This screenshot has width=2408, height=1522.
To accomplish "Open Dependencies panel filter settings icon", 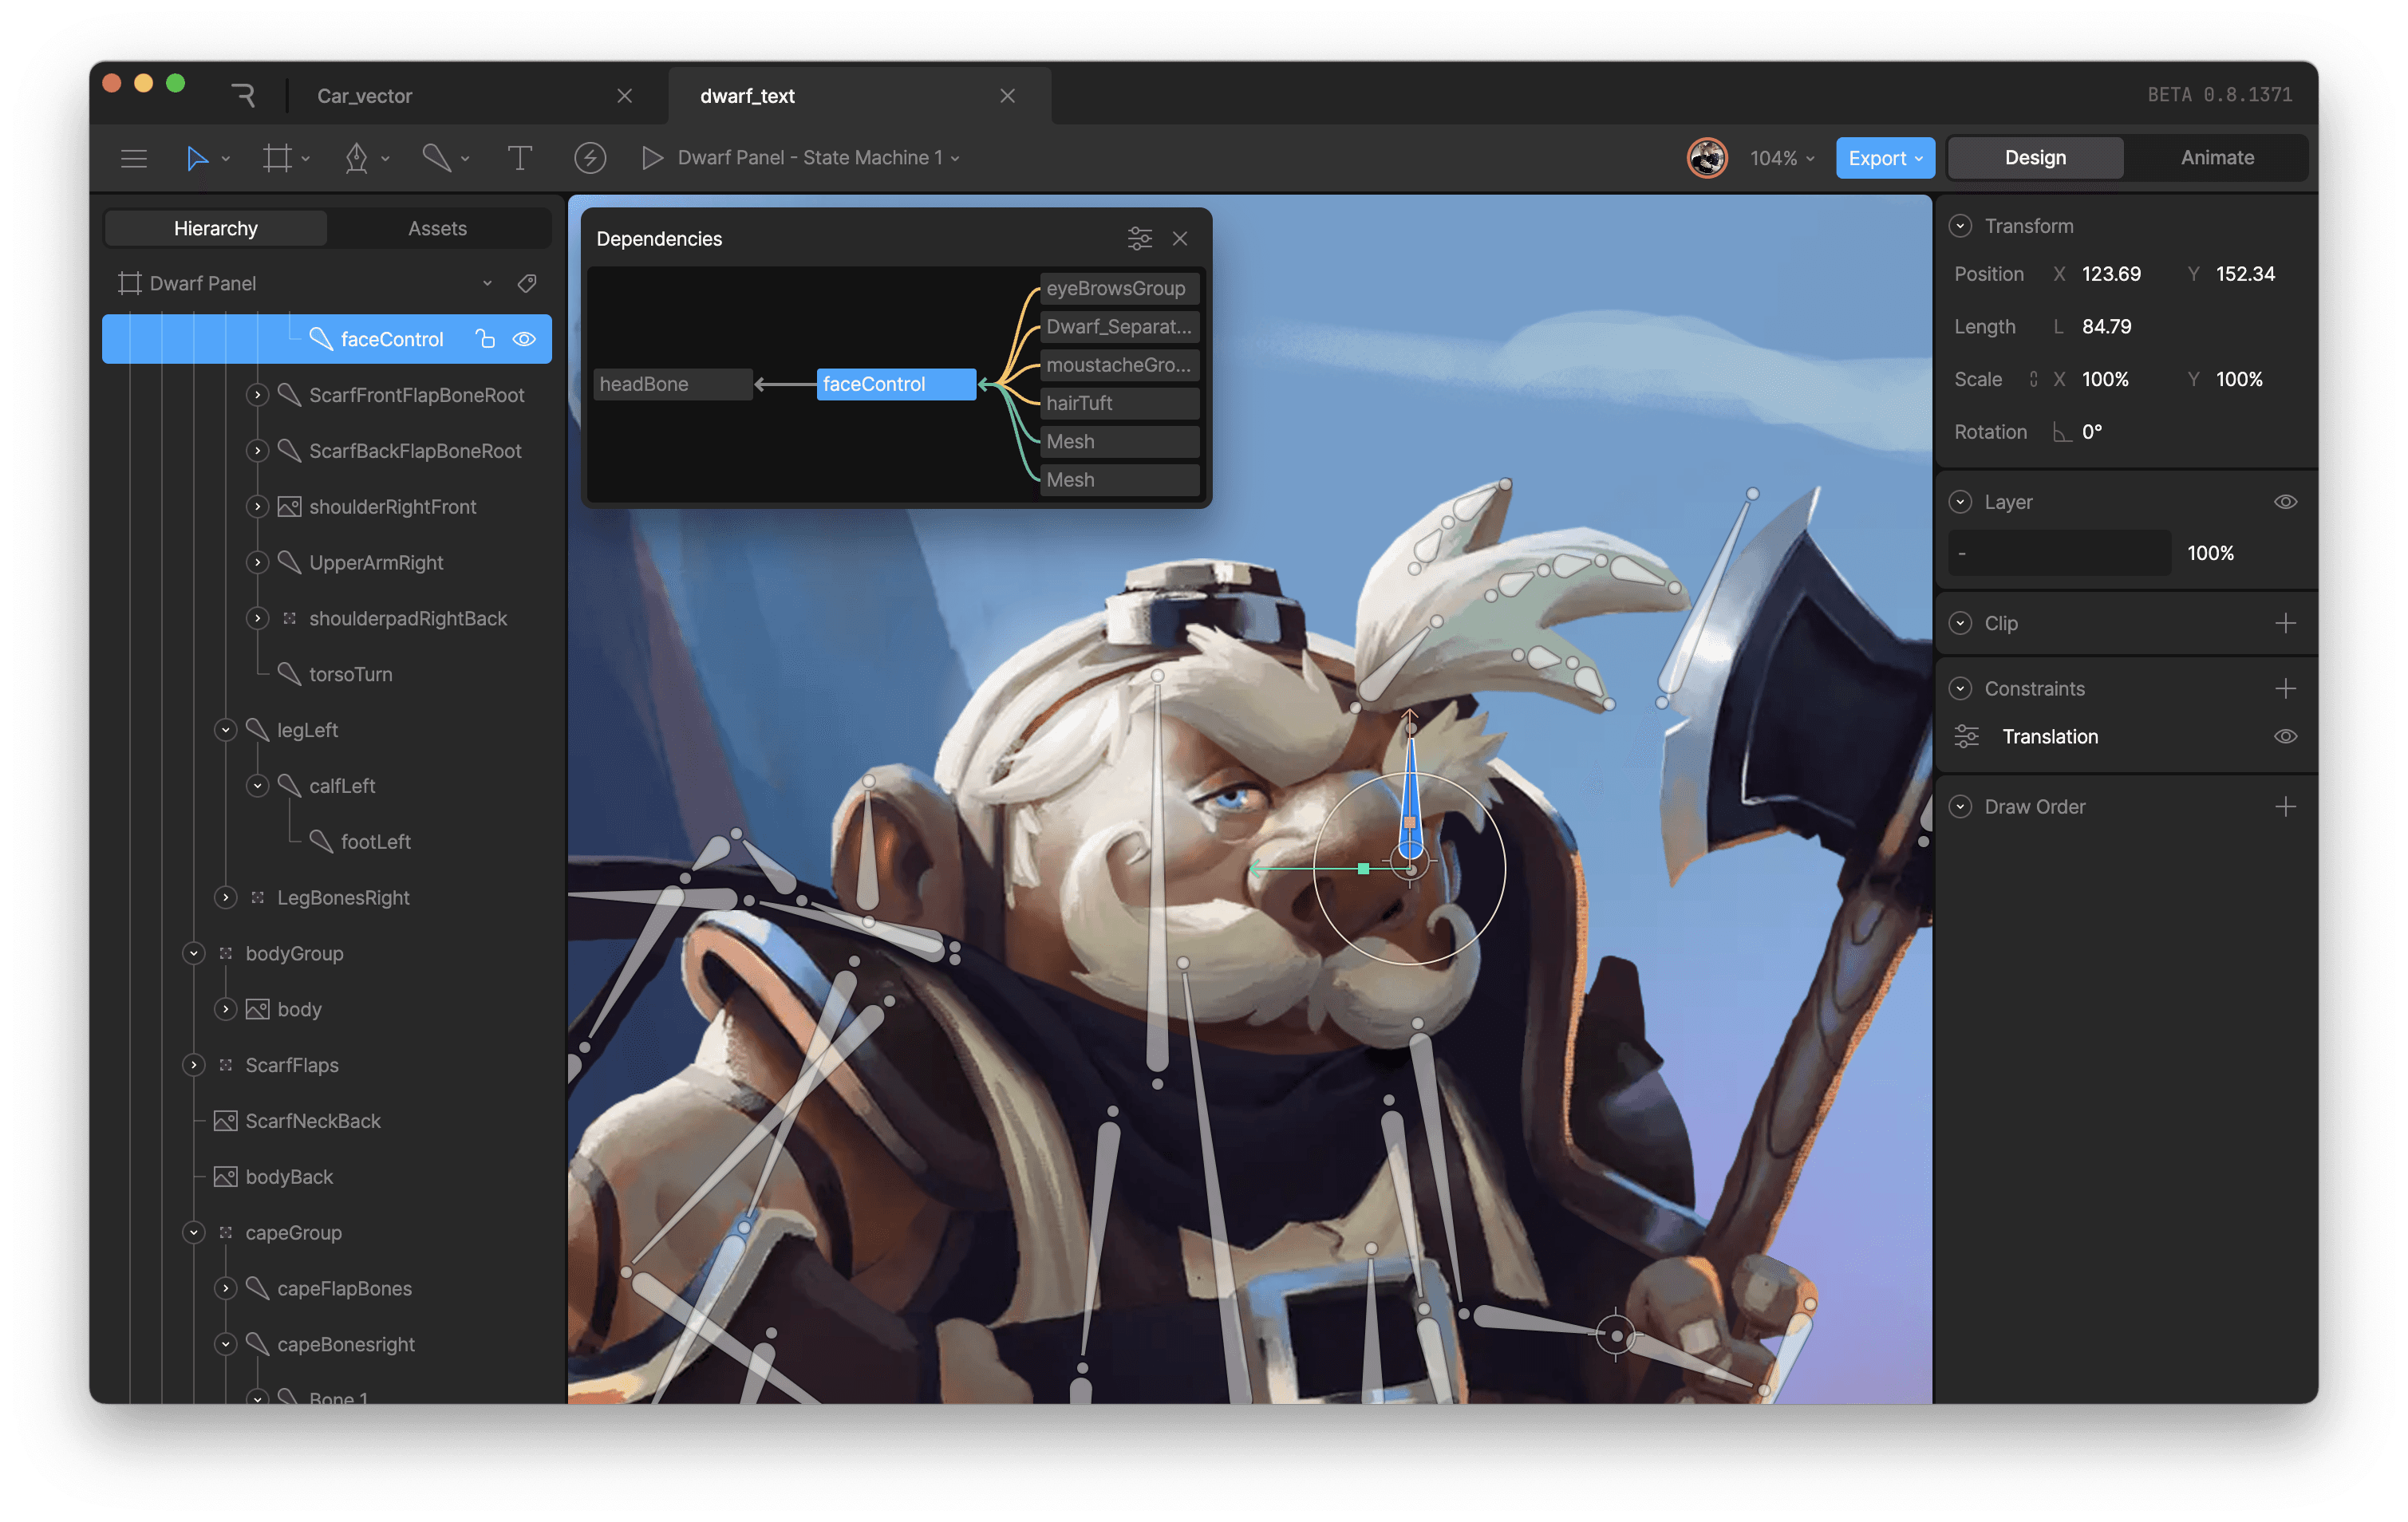I will tap(1139, 238).
